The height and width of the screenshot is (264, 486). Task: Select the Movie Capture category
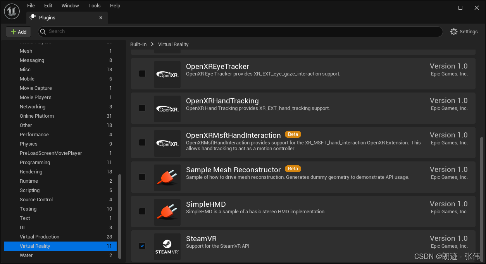coord(60,88)
